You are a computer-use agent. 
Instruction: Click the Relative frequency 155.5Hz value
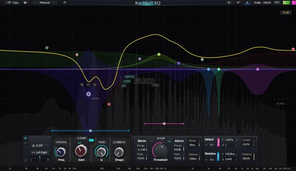click(x=228, y=154)
